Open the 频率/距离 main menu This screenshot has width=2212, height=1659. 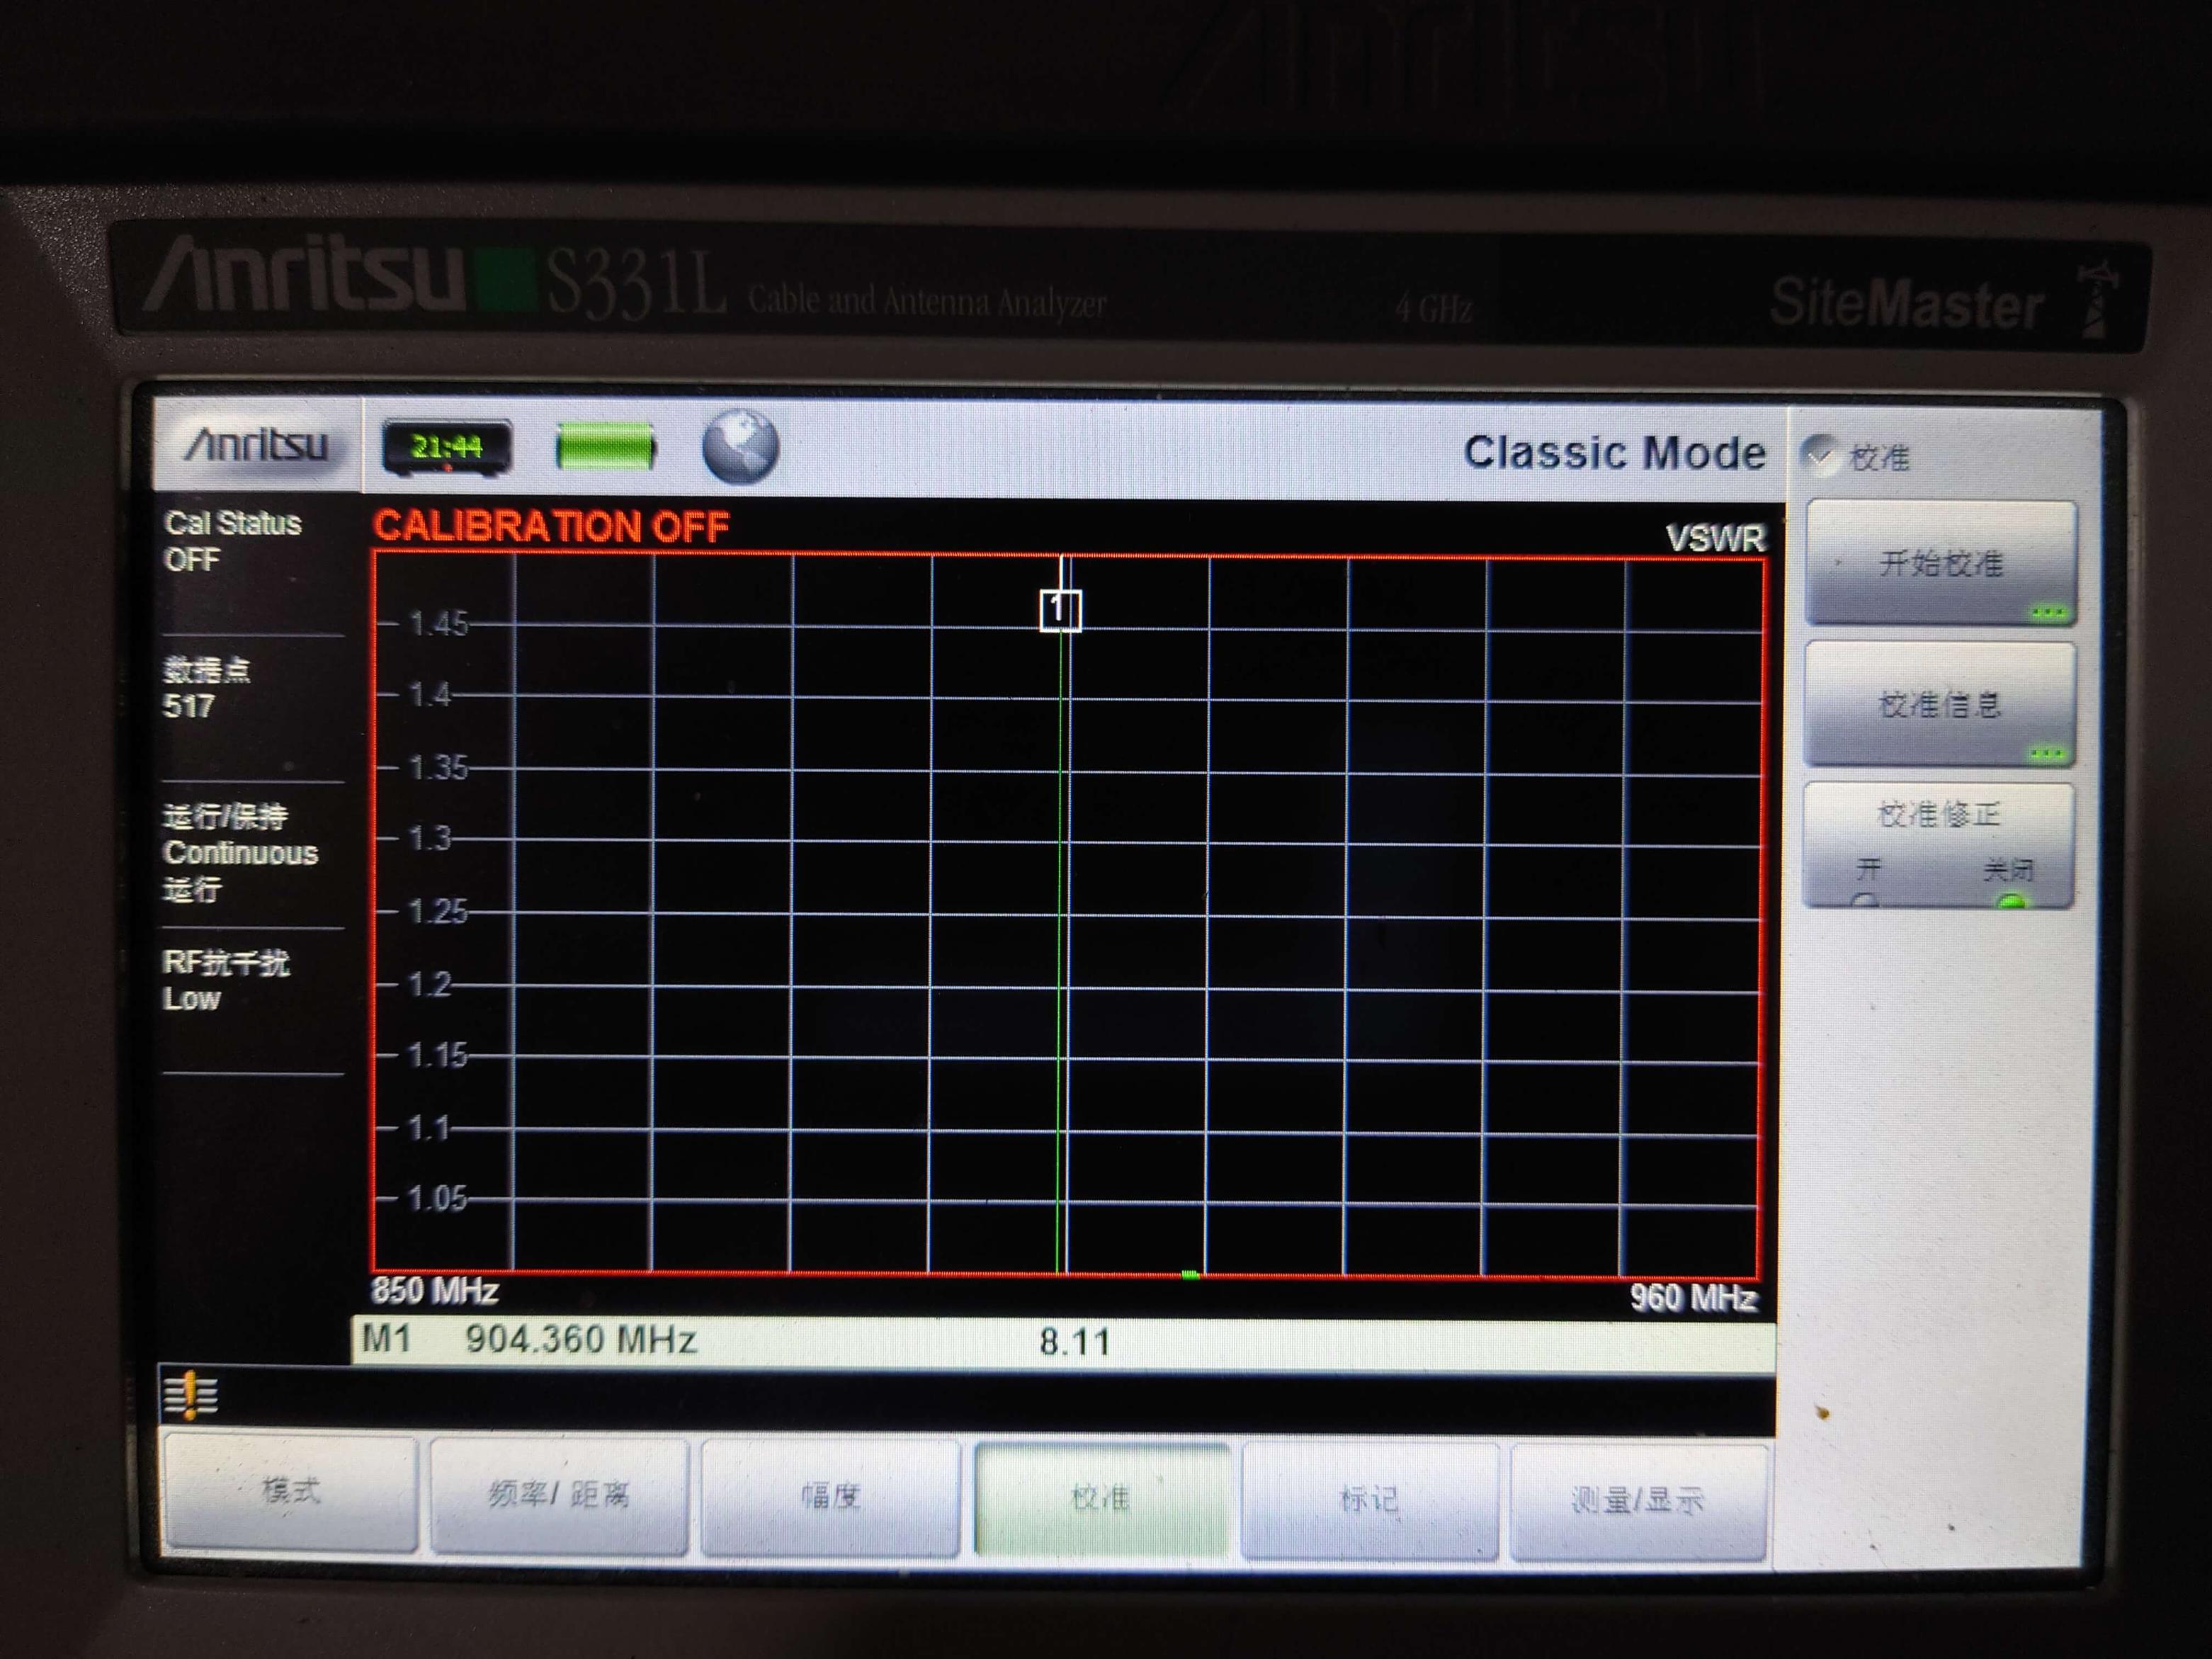click(559, 1495)
